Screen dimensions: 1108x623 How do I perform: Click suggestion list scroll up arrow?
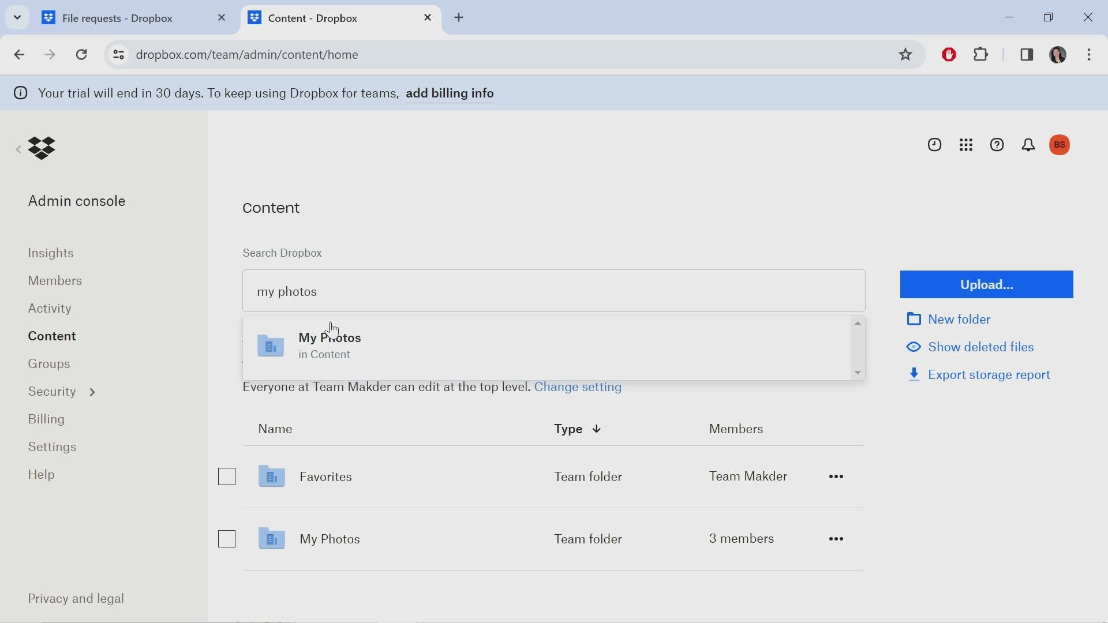click(858, 323)
